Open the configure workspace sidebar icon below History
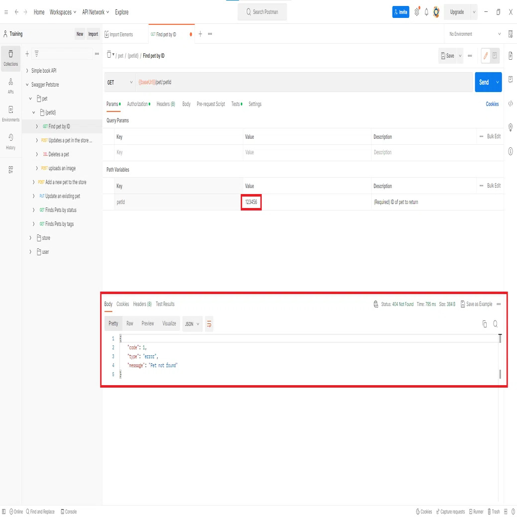 (10, 170)
